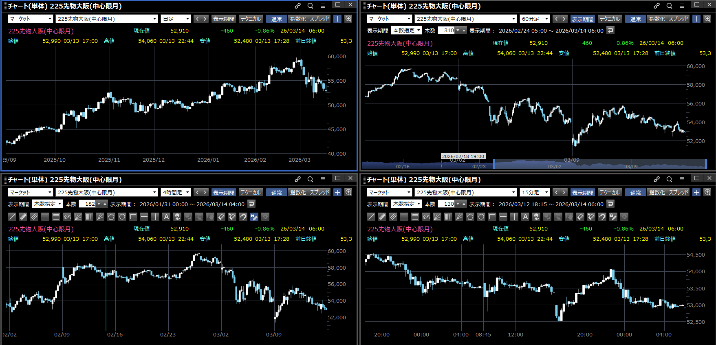Open the hamburger menu in 15分足 chart title bar

coord(682,179)
